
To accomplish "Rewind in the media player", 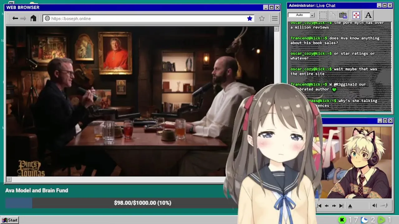I will [x=327, y=206].
